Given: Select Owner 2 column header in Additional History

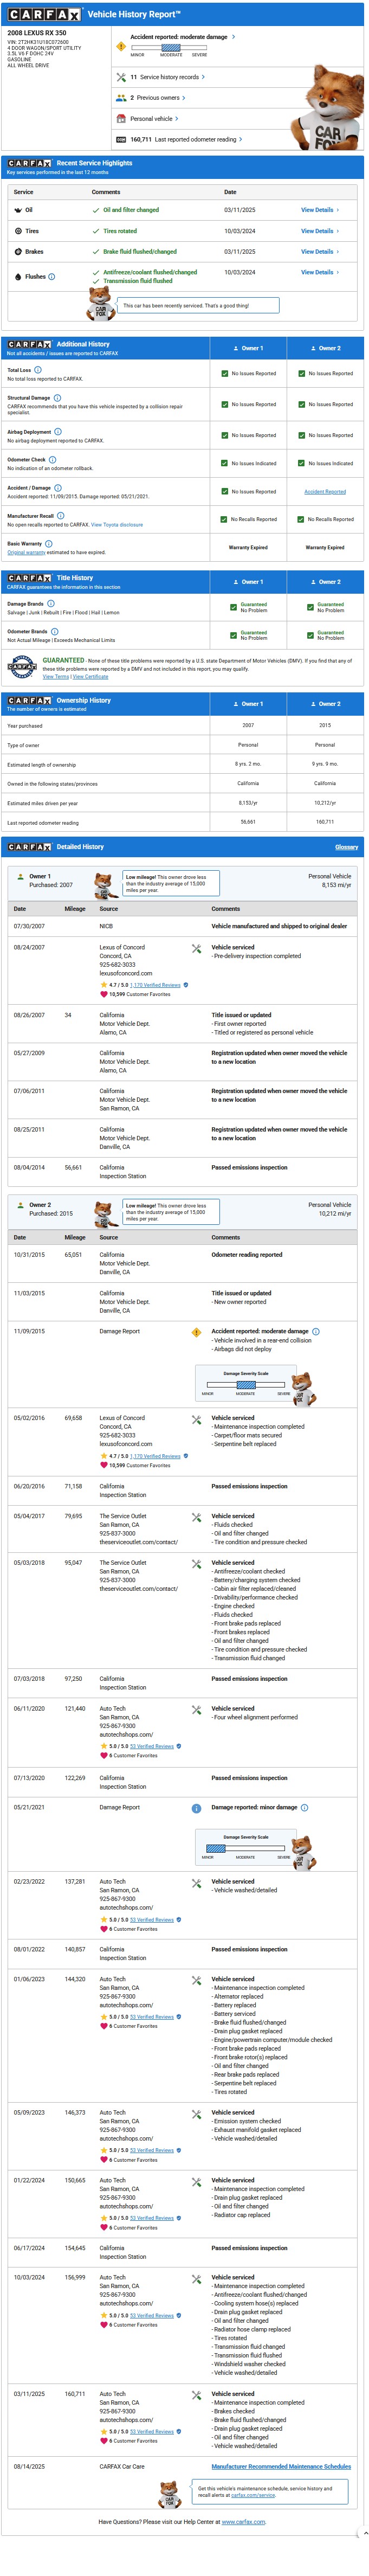Looking at the screenshot, I should (325, 348).
